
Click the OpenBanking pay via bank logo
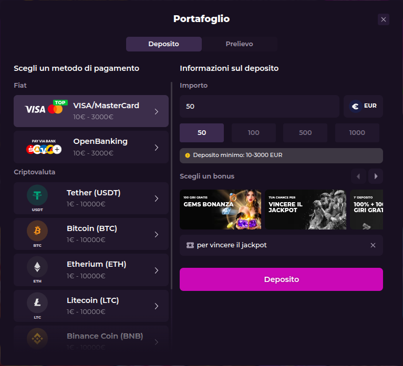(x=44, y=148)
